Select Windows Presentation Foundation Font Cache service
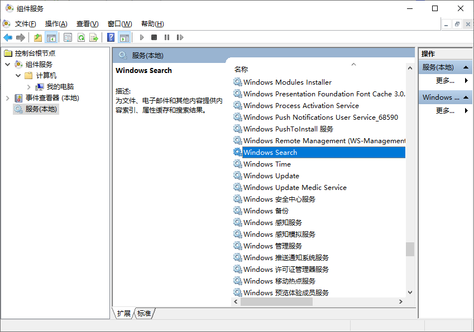The width and height of the screenshot is (474, 332). (319, 94)
